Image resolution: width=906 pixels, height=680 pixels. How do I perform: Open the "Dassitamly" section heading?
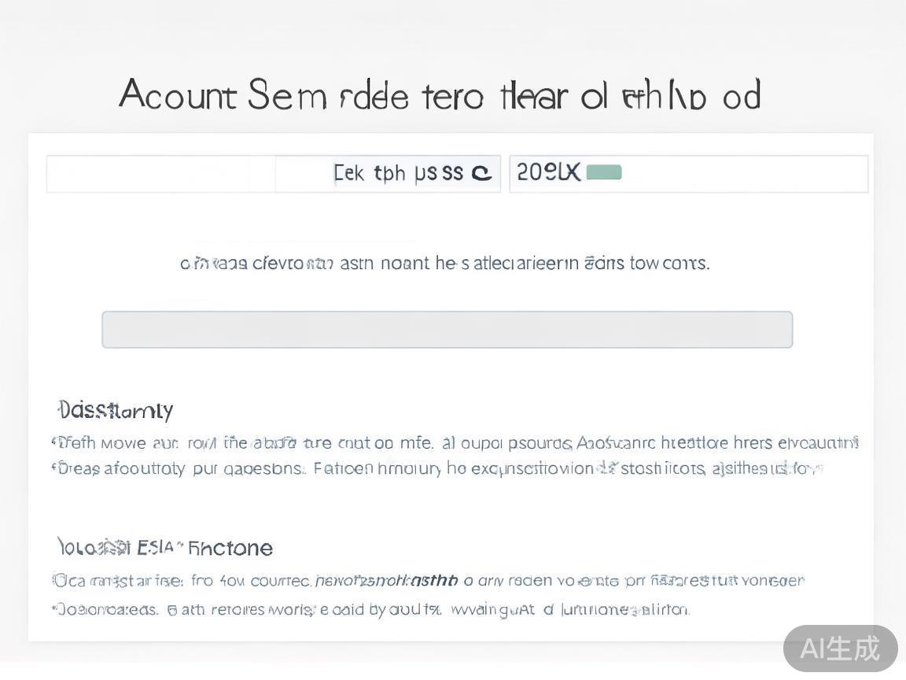(x=116, y=410)
